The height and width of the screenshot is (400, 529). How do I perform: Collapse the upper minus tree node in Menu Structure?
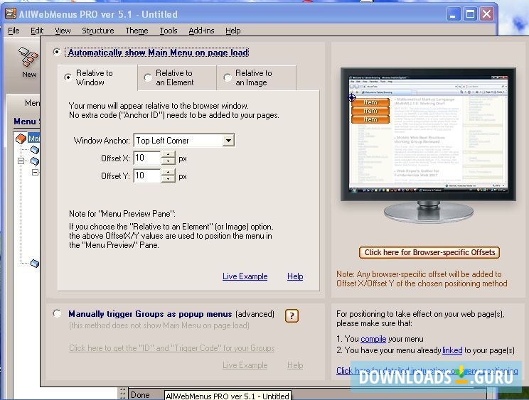point(21,161)
